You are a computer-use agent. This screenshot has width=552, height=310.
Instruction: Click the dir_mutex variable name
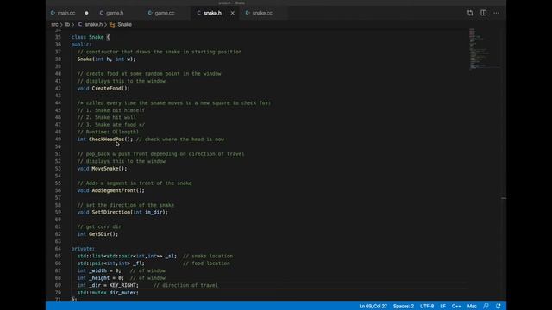[x=122, y=293]
